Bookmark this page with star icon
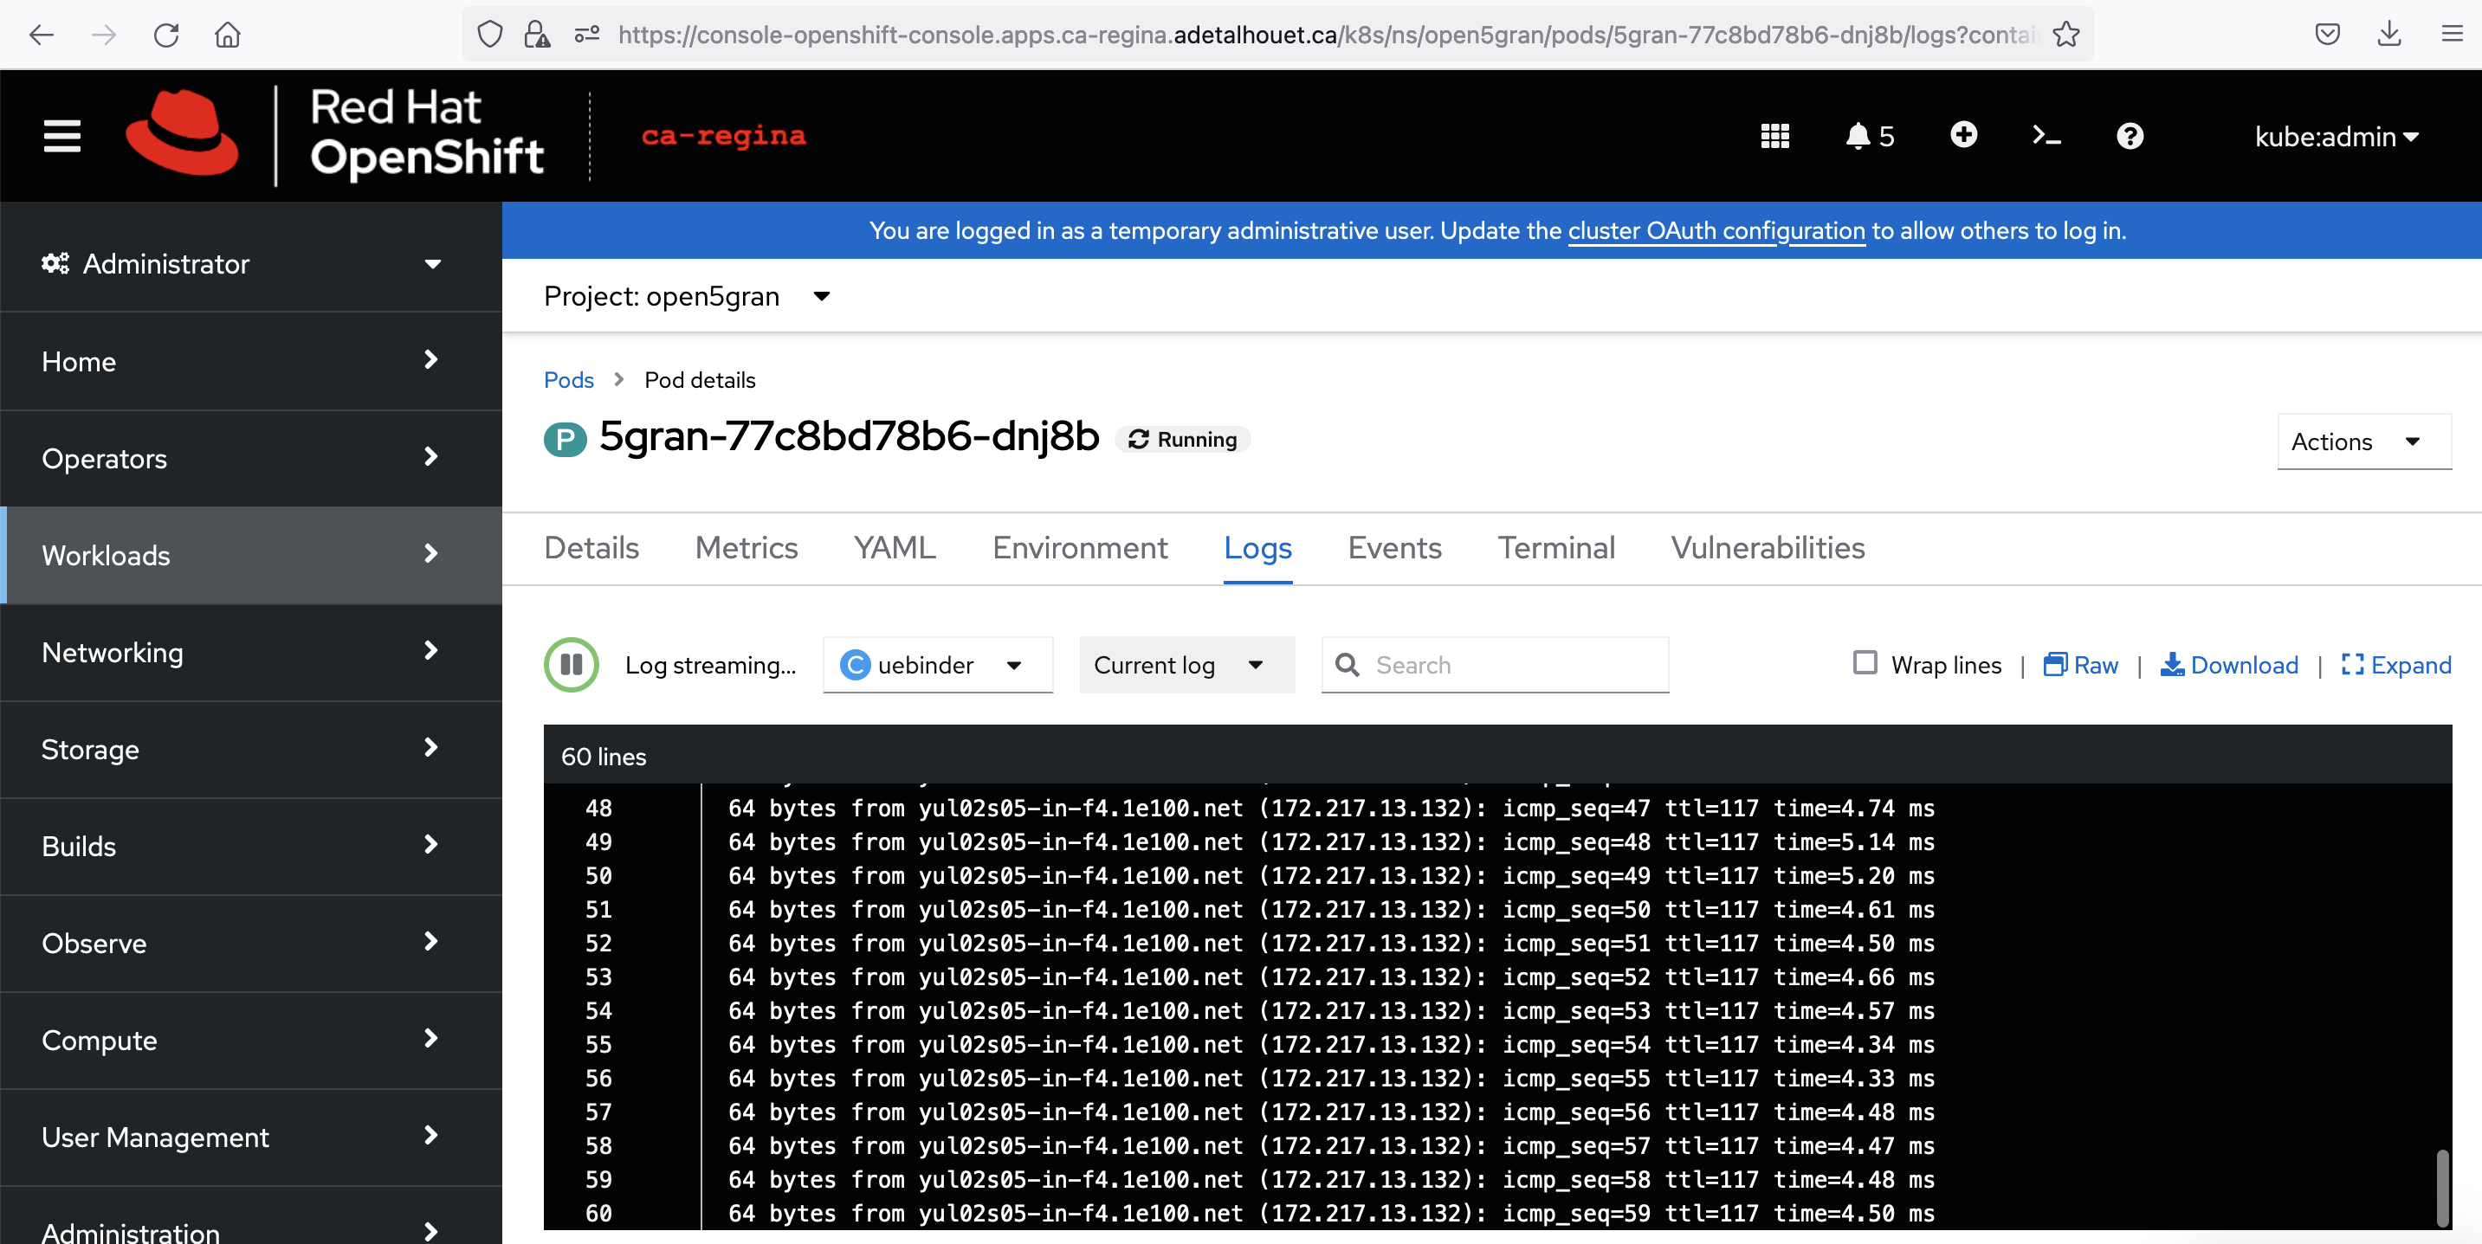2482x1244 pixels. click(2065, 35)
